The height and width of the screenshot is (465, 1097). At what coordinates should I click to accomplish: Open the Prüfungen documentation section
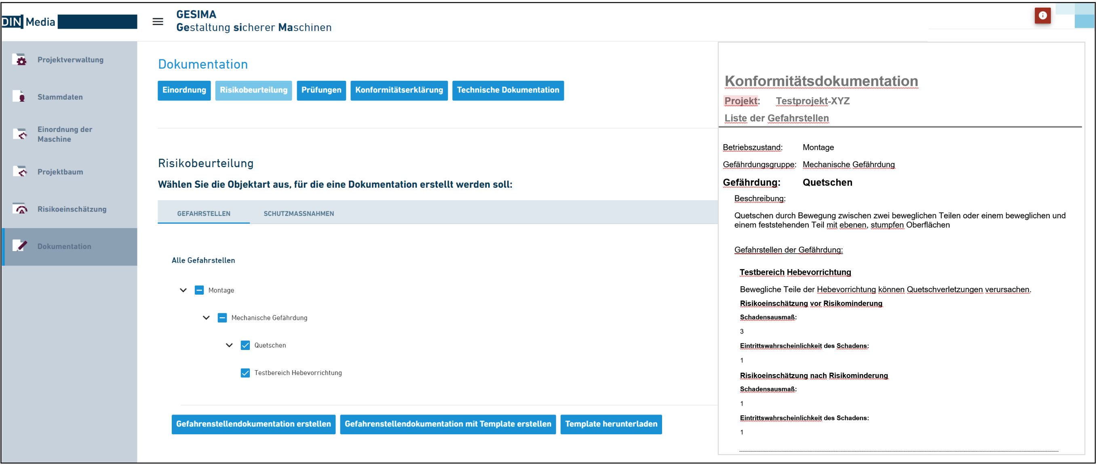pos(321,90)
